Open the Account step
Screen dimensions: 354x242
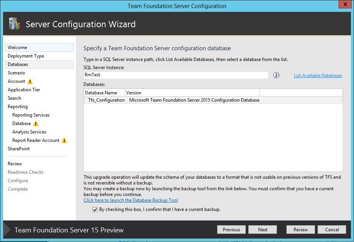click(16, 81)
